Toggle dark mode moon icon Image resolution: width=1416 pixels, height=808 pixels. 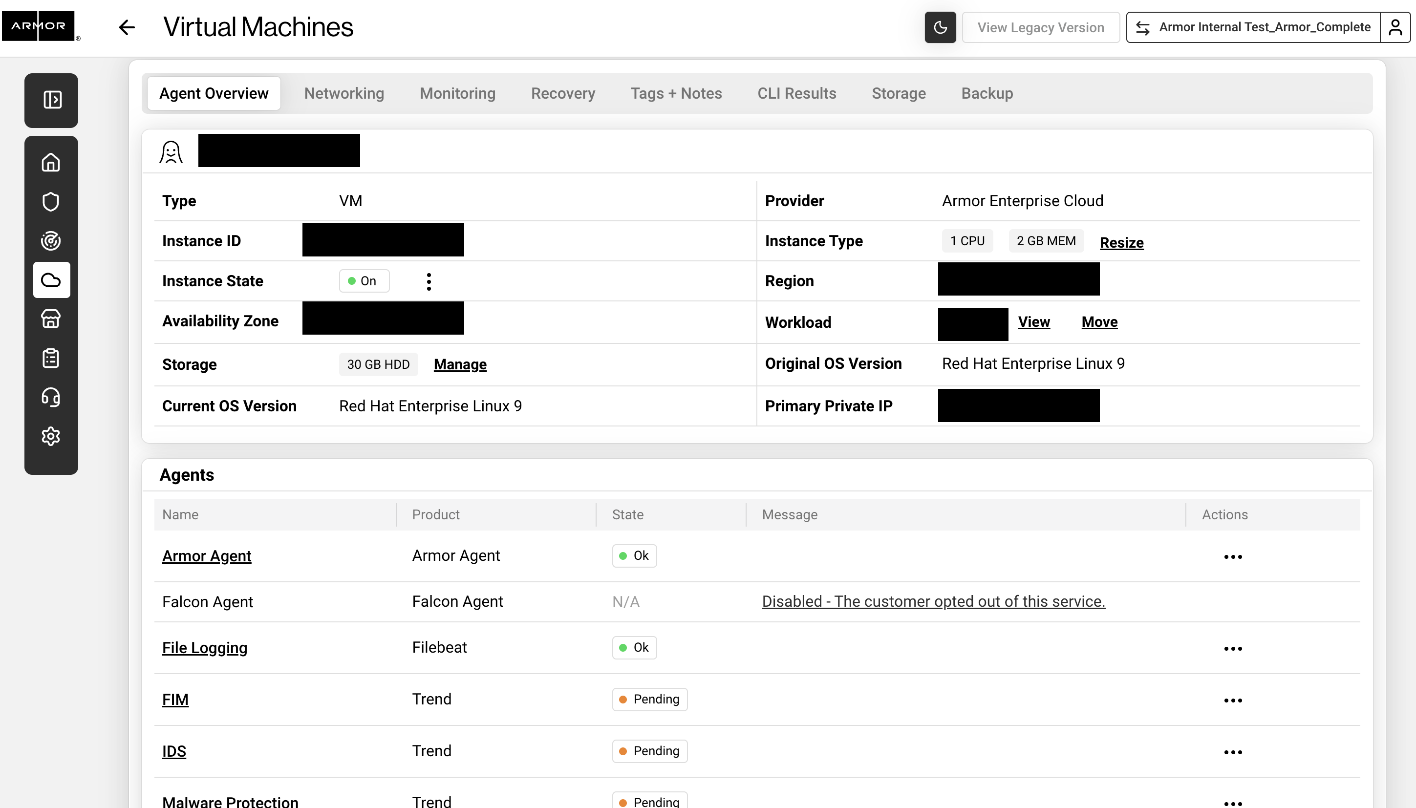click(940, 27)
